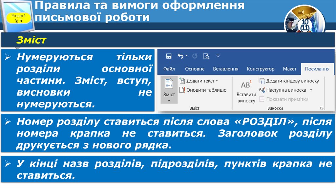The image size is (336, 188).
Task: Switch to the Макет tab
Action: click(x=289, y=69)
